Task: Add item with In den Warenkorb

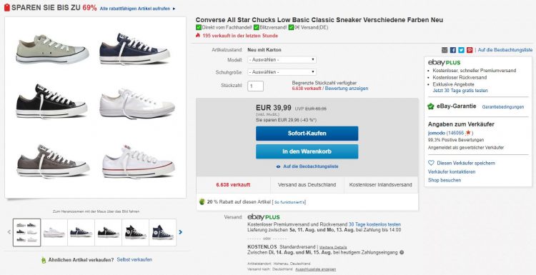Action: point(307,151)
